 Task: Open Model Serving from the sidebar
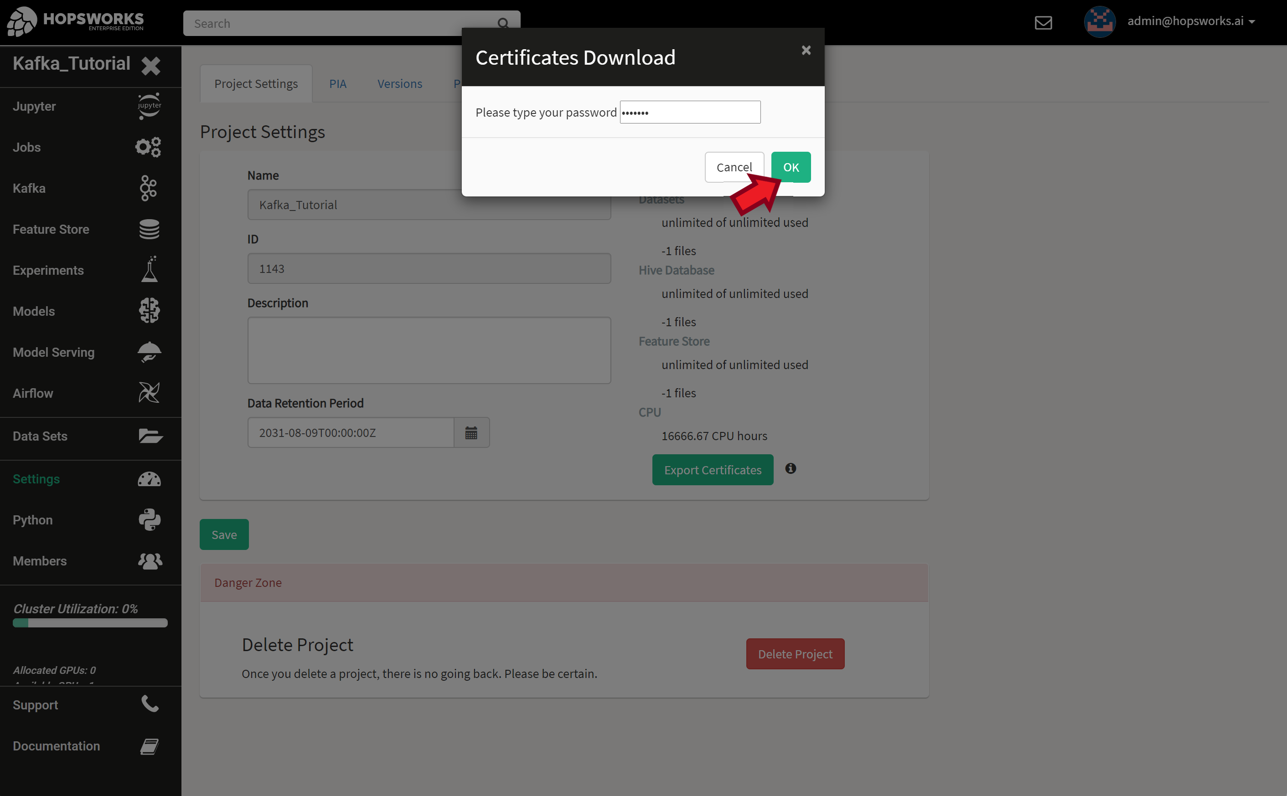[x=53, y=352]
